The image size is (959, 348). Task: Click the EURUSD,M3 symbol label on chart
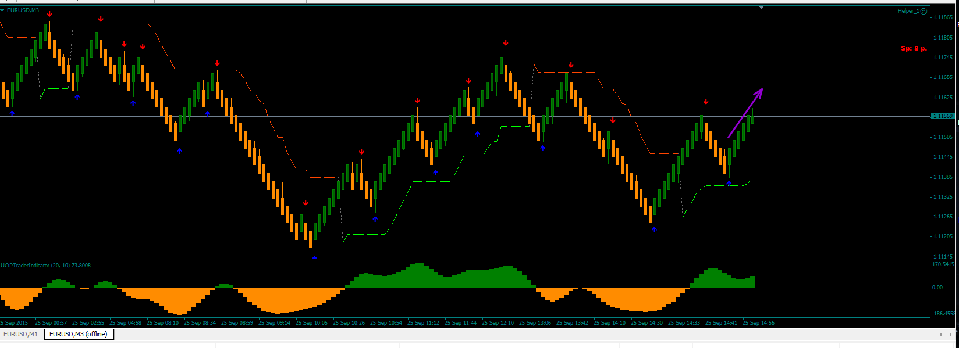23,10
